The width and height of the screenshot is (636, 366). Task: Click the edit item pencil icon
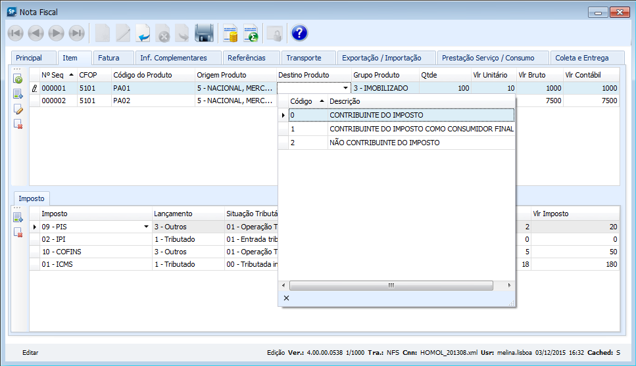click(x=18, y=109)
